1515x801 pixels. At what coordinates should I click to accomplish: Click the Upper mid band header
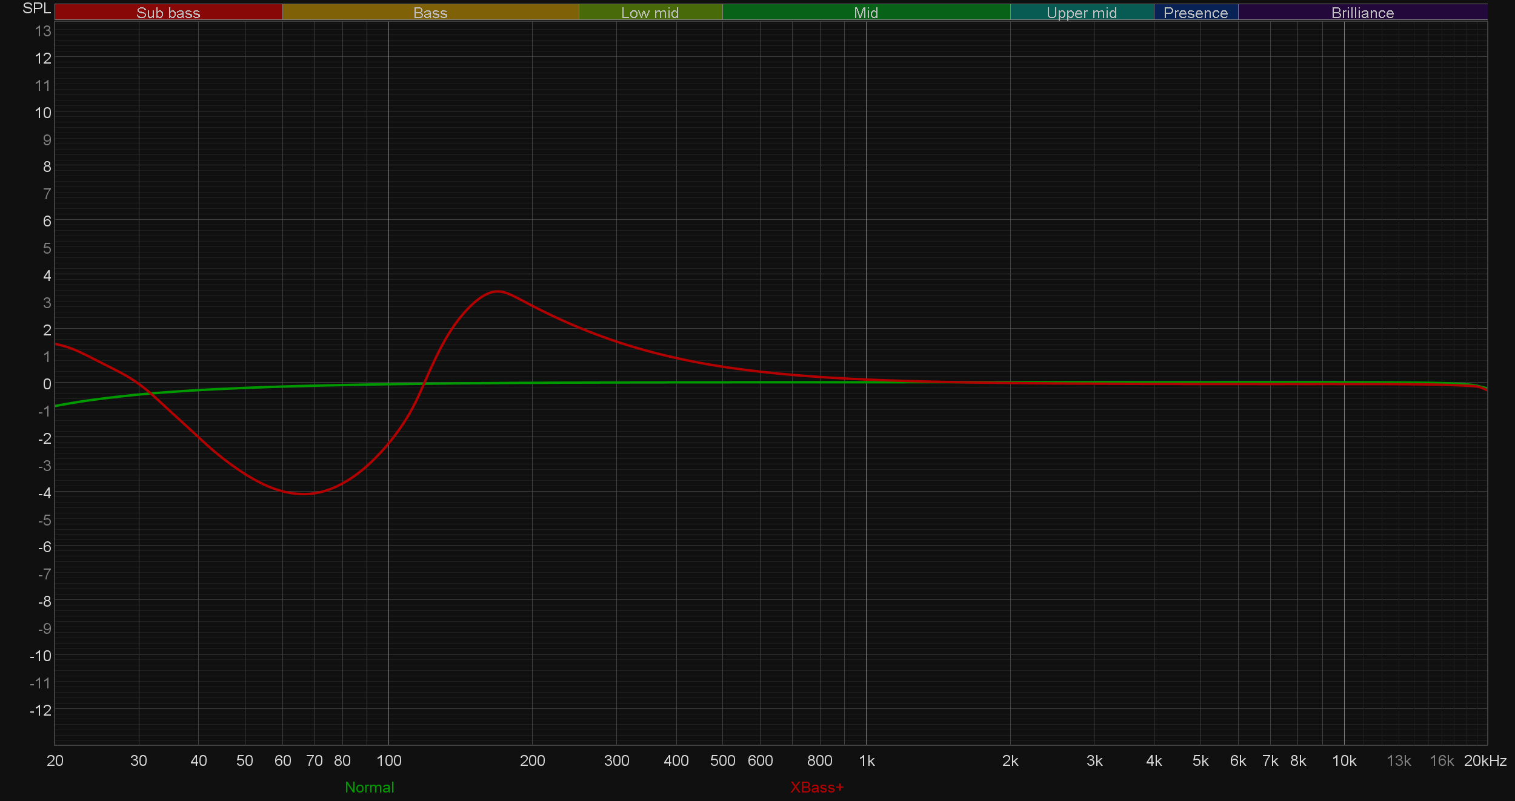[1081, 13]
